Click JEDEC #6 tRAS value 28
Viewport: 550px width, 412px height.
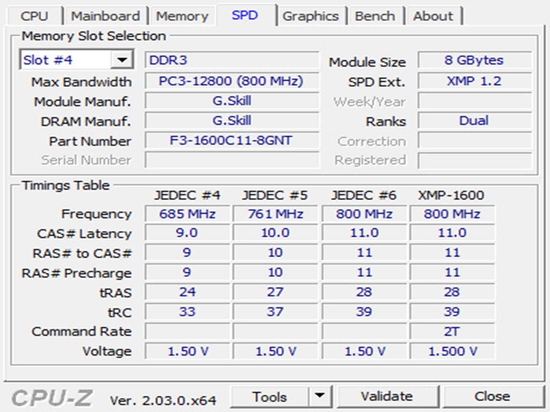[364, 292]
